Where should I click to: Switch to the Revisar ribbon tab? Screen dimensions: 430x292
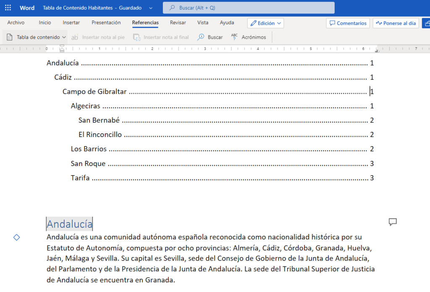178,23
